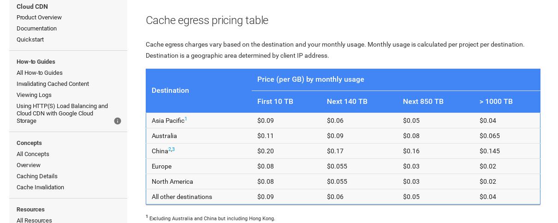This screenshot has height=223, width=558.
Task: Open the Viewing Logs guide
Action: coord(34,95)
